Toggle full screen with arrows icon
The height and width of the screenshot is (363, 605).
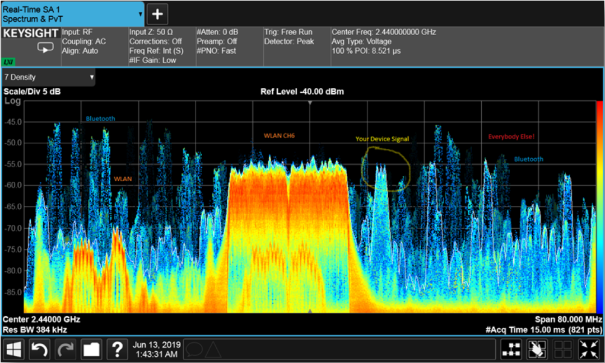(x=589, y=350)
